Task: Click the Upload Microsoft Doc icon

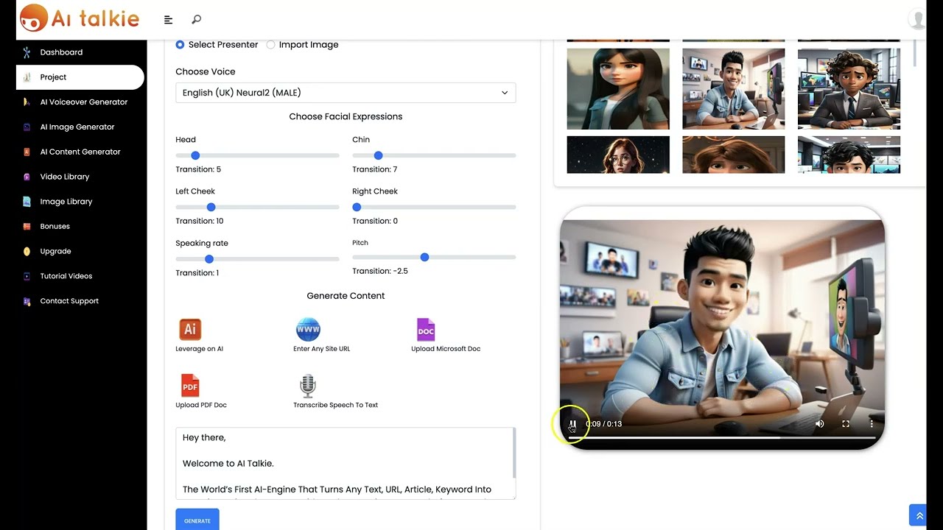Action: click(x=426, y=329)
